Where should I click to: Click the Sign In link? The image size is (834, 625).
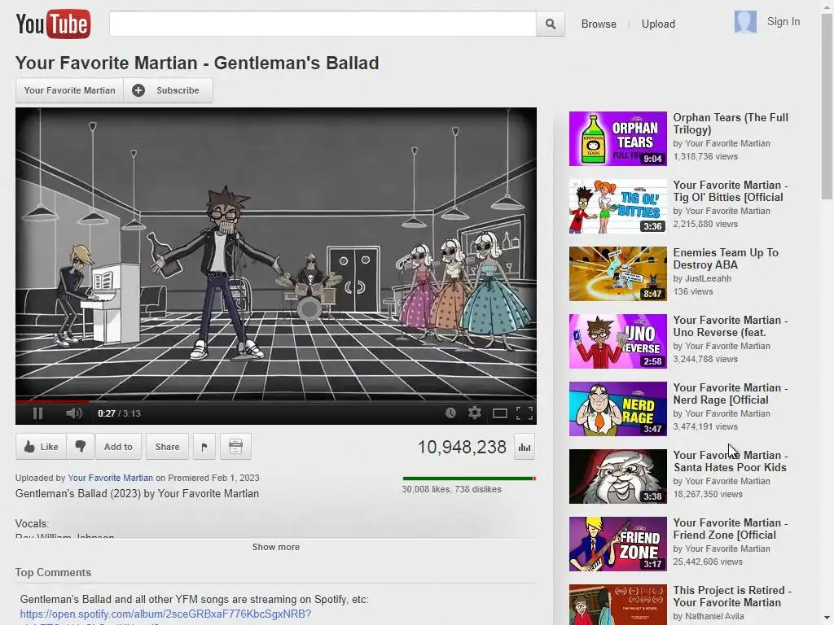click(x=783, y=22)
